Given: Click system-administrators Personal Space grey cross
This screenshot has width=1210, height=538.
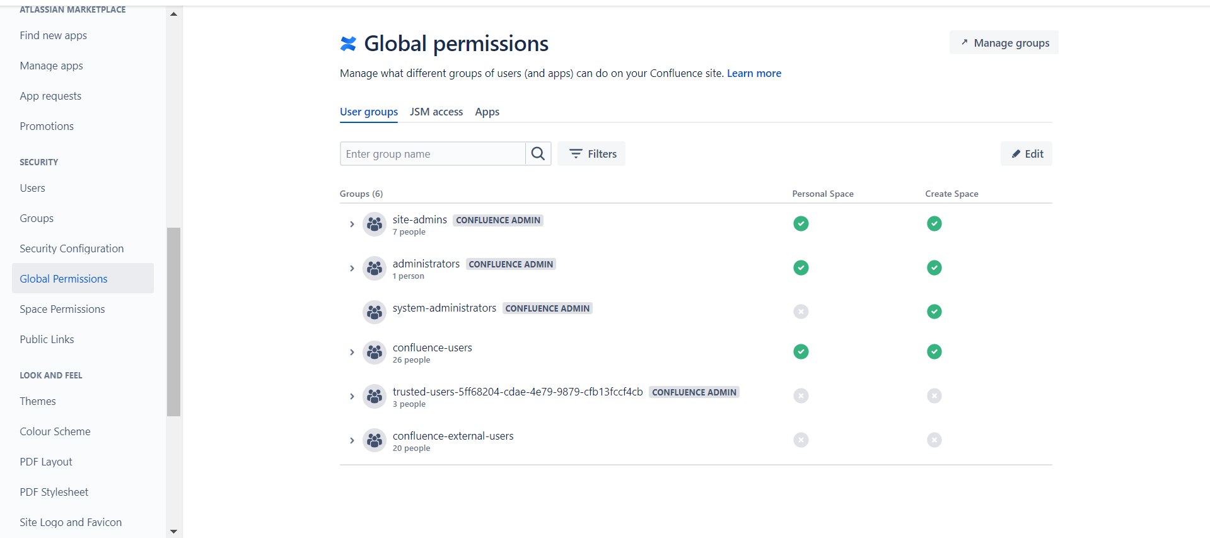Looking at the screenshot, I should pyautogui.click(x=801, y=312).
